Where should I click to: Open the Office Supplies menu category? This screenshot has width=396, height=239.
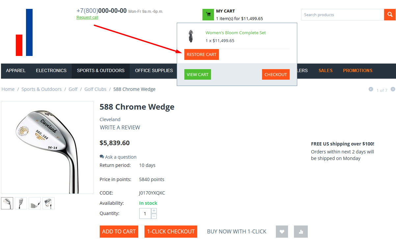click(x=154, y=70)
